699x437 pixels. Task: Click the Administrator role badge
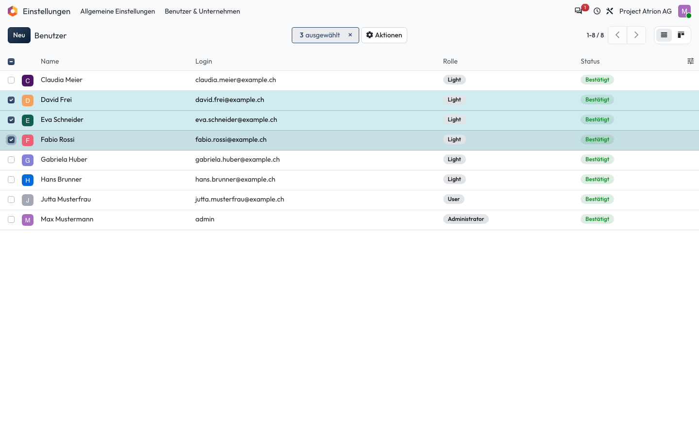coord(466,219)
